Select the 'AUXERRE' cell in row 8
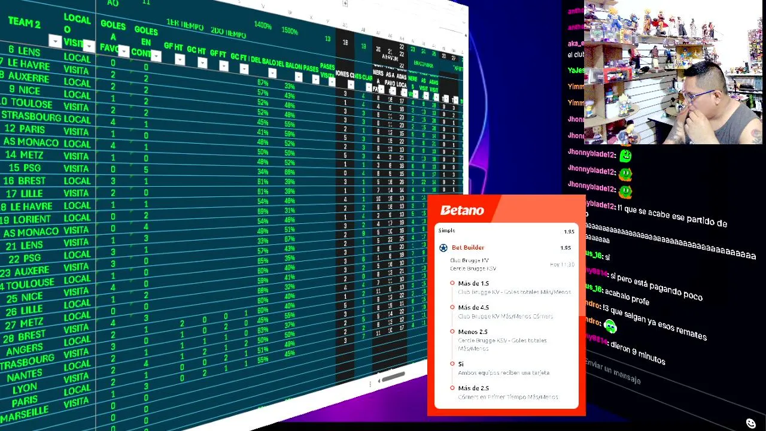This screenshot has width=766, height=431. (x=28, y=77)
